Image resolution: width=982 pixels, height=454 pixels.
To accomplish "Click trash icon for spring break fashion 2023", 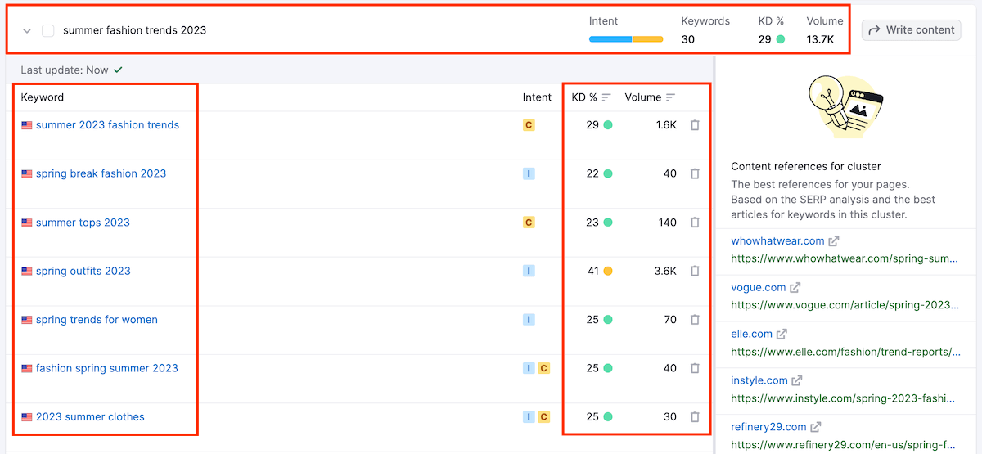I will [x=695, y=173].
